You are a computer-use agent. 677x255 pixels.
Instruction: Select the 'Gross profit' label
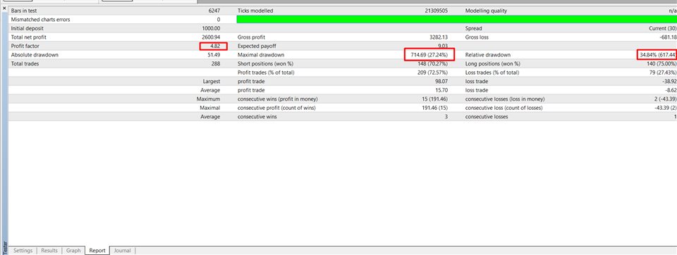click(x=252, y=37)
